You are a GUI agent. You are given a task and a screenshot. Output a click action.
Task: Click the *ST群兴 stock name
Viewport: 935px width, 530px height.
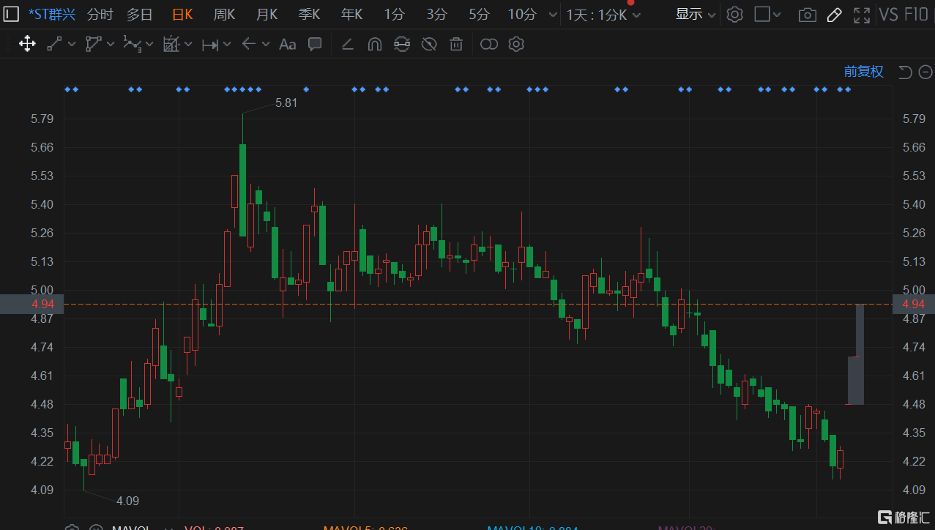(x=51, y=14)
